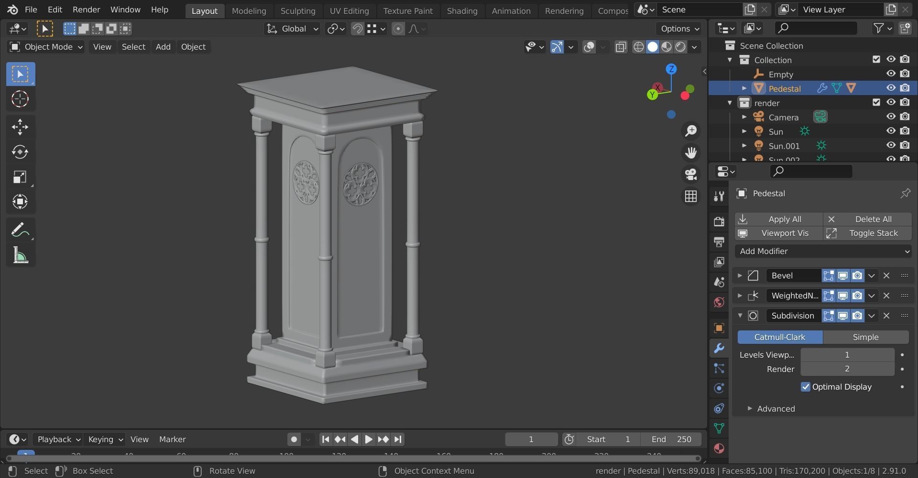Select Simple subdivision type

tap(866, 337)
